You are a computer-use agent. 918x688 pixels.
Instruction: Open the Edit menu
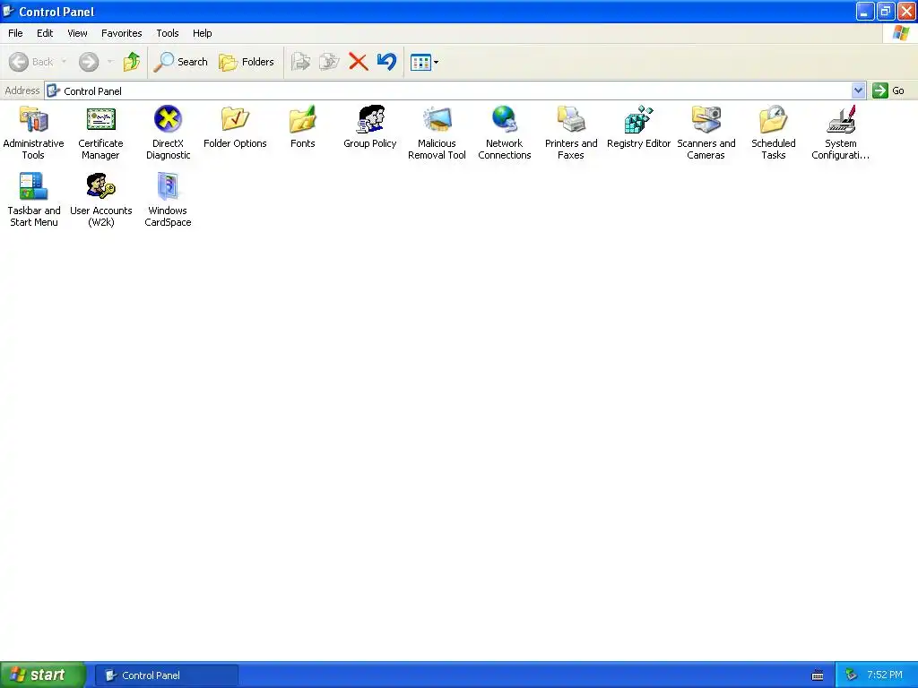pyautogui.click(x=45, y=33)
